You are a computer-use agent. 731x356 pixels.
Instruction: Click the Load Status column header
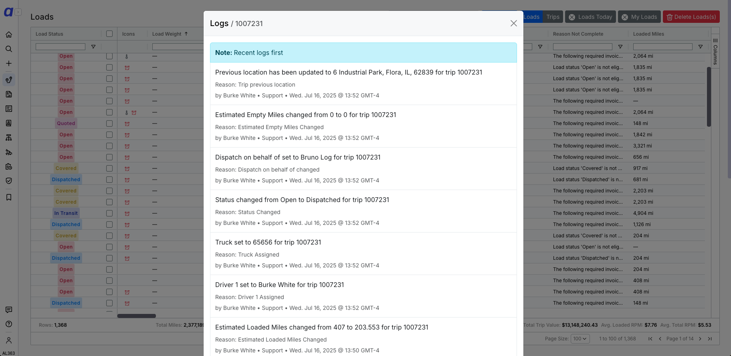pyautogui.click(x=49, y=34)
